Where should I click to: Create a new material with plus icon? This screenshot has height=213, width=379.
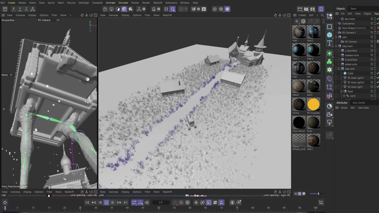click(297, 21)
